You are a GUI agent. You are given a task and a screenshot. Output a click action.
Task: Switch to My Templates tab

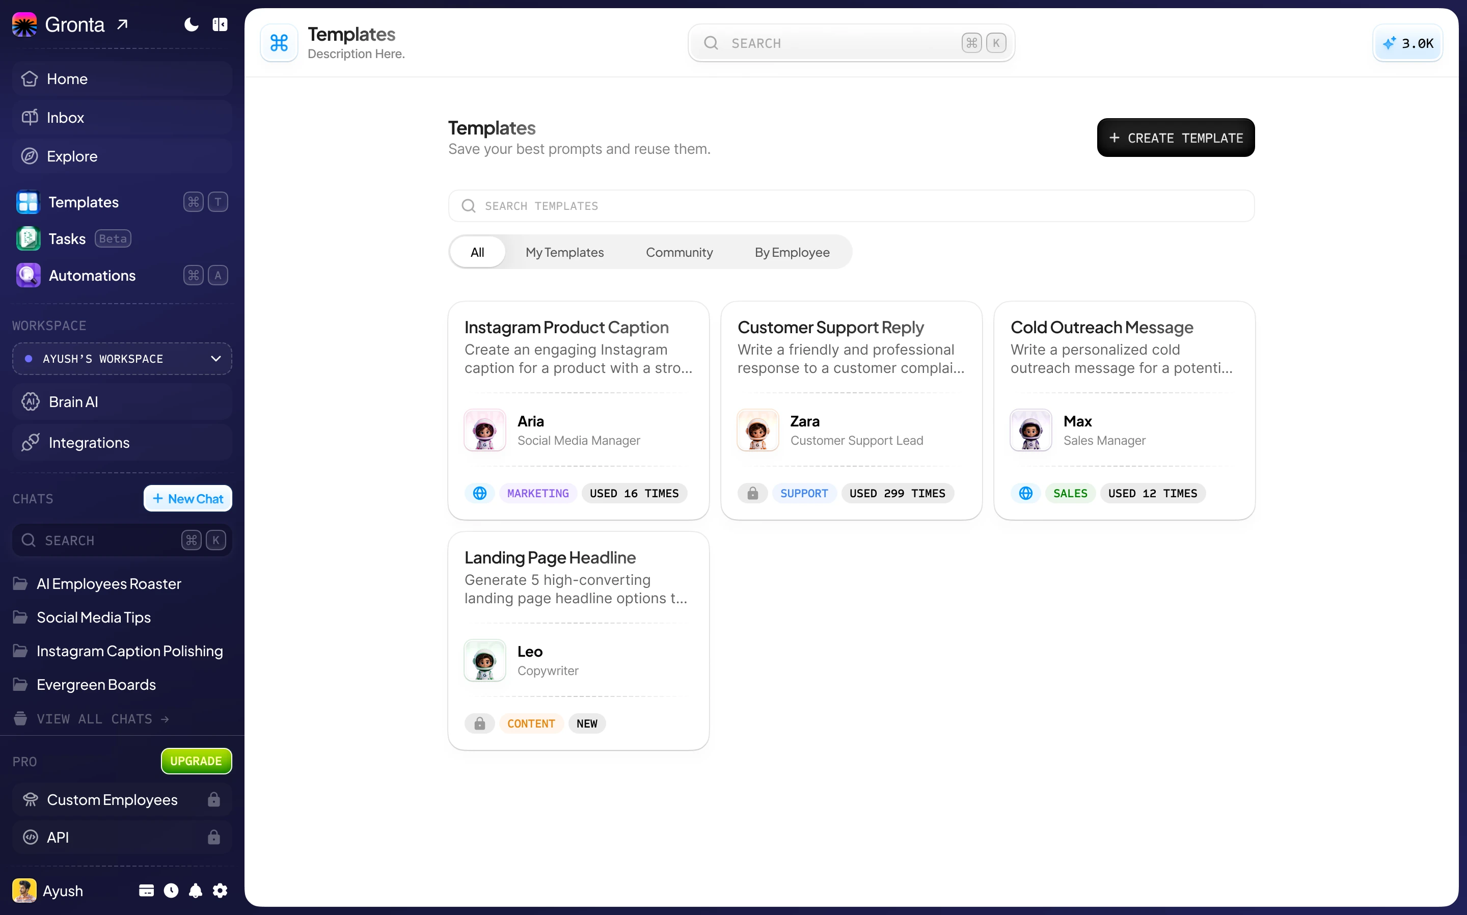coord(564,252)
